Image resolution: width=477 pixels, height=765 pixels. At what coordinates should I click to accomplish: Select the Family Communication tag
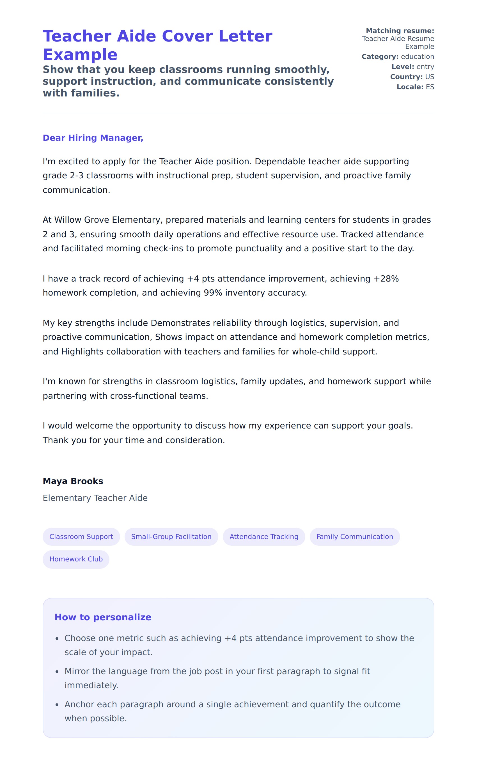354,536
